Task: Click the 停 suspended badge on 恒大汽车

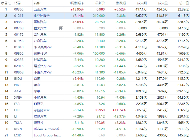Action: click(x=61, y=28)
